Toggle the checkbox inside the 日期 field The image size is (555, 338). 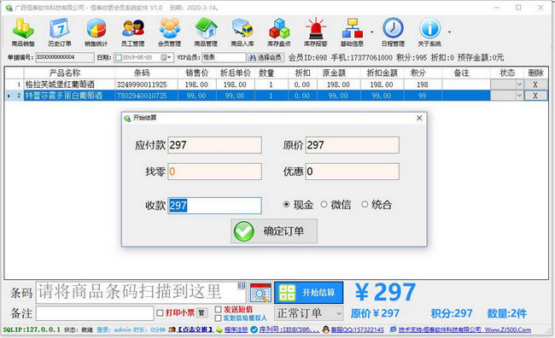click(119, 57)
